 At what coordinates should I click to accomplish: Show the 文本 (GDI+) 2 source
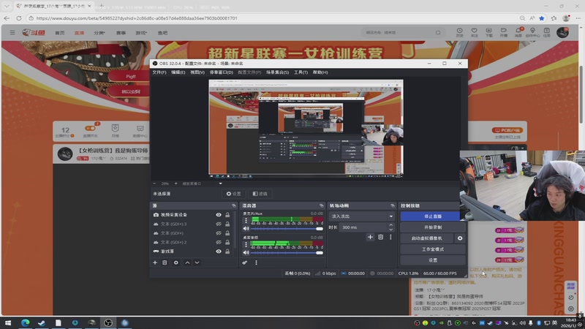(219, 243)
